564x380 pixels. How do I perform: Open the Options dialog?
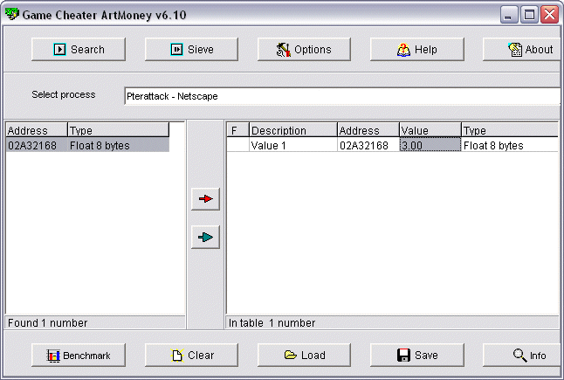[x=303, y=50]
